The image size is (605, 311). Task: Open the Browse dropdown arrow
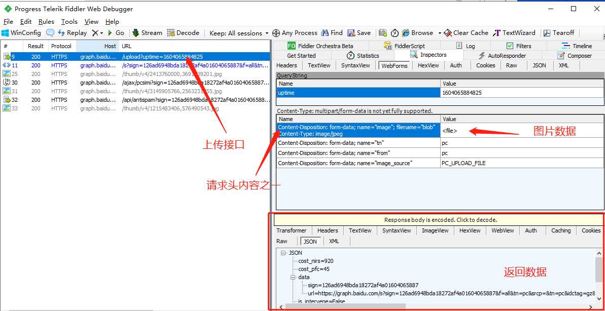[440, 33]
